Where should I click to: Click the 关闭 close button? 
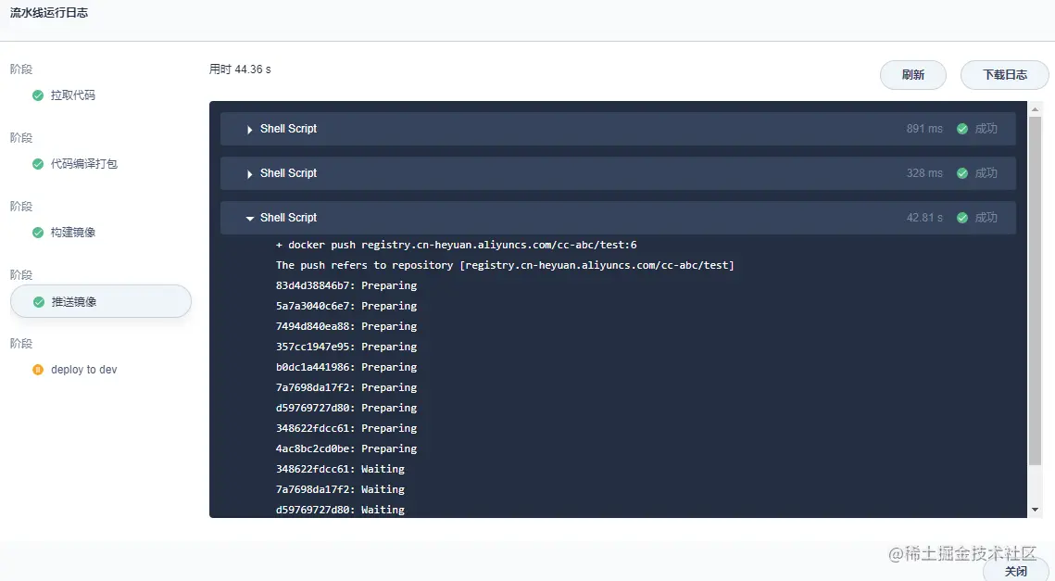(1016, 571)
